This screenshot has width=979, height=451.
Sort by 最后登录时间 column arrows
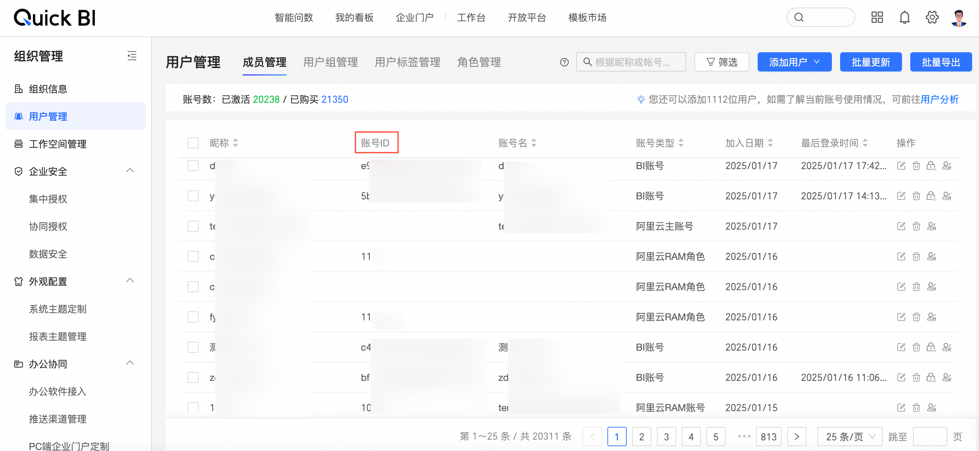[x=865, y=143]
